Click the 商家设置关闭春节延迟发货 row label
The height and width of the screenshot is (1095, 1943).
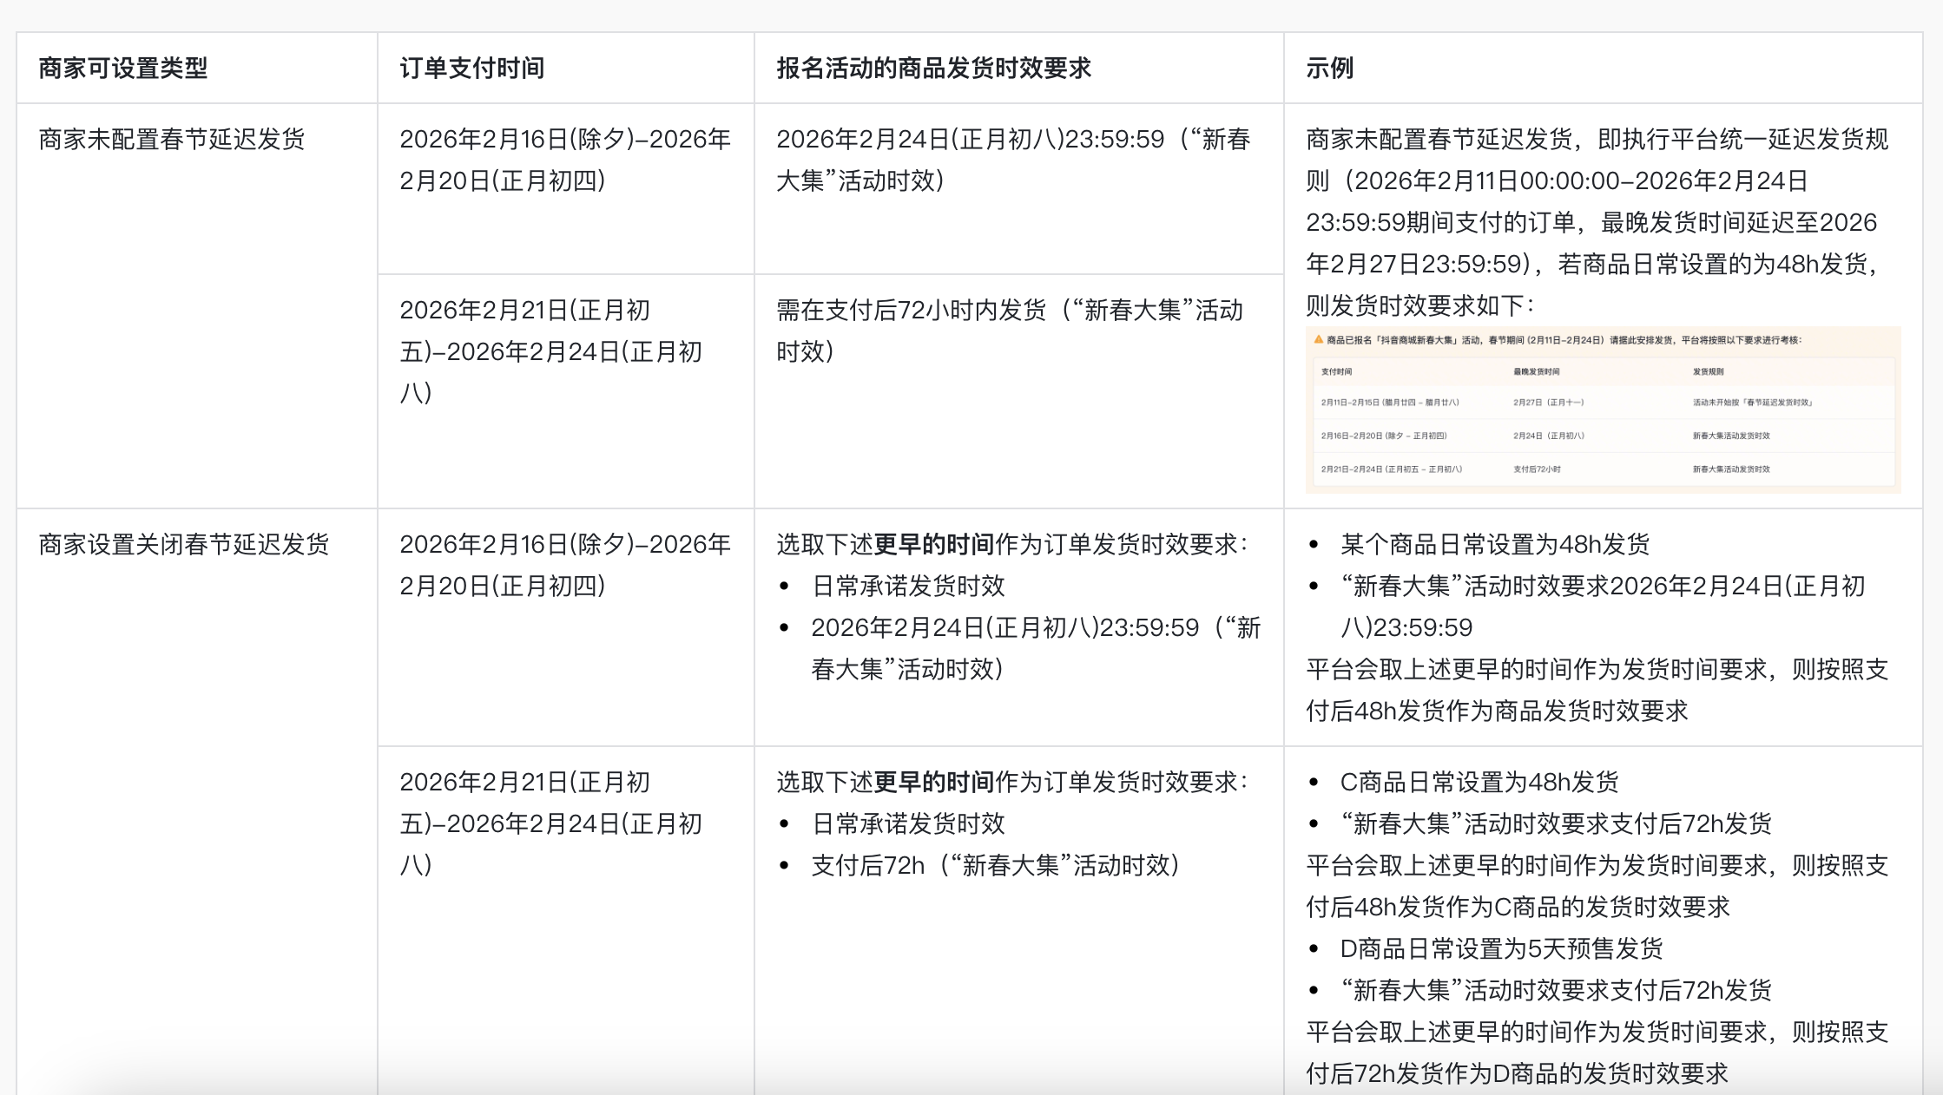point(184,544)
